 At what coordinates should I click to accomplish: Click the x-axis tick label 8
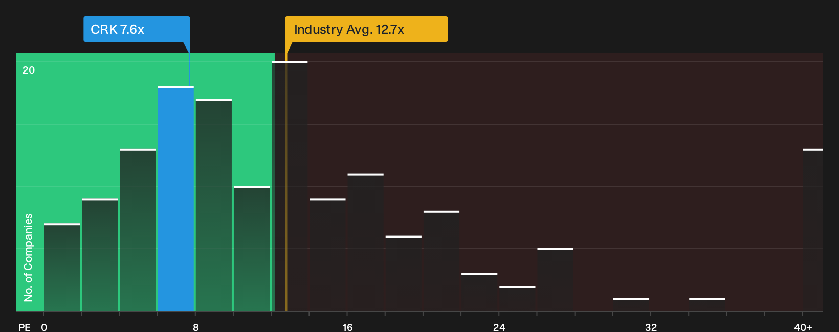pos(196,327)
